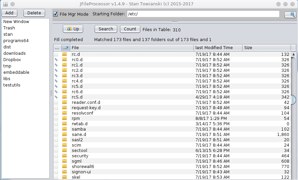The width and height of the screenshot is (298, 180).
Task: Click the folder icon for shorewall6
Action: 64,167
